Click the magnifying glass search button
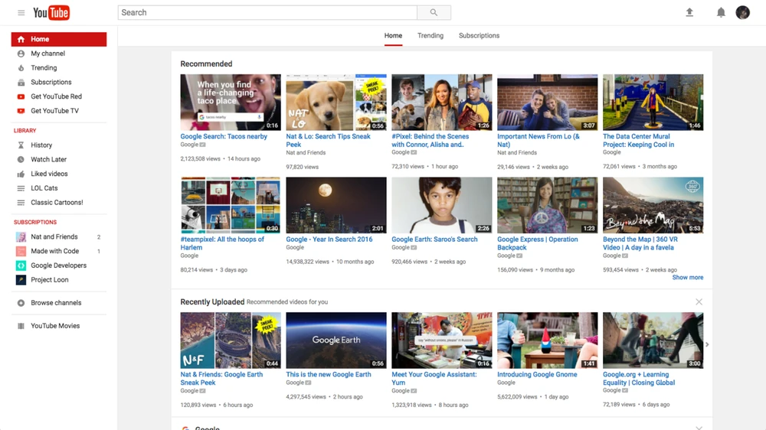This screenshot has height=430, width=766. click(434, 13)
